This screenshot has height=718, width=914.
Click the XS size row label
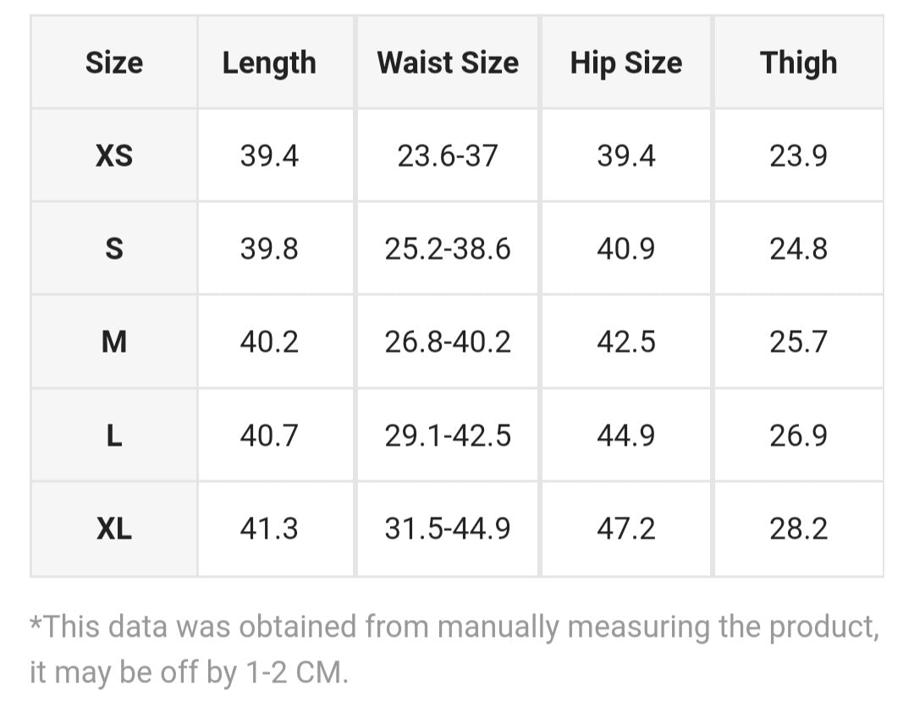[x=114, y=156]
